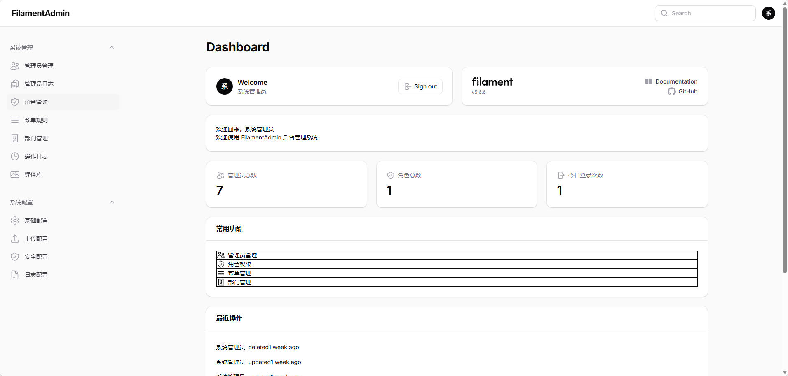Click the v5.6.6 version text
This screenshot has width=788, height=376.
(x=479, y=92)
